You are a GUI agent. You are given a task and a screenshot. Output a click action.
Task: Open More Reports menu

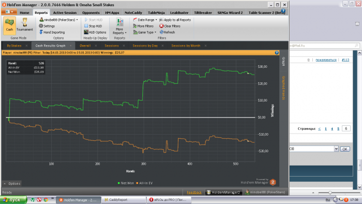[119, 26]
